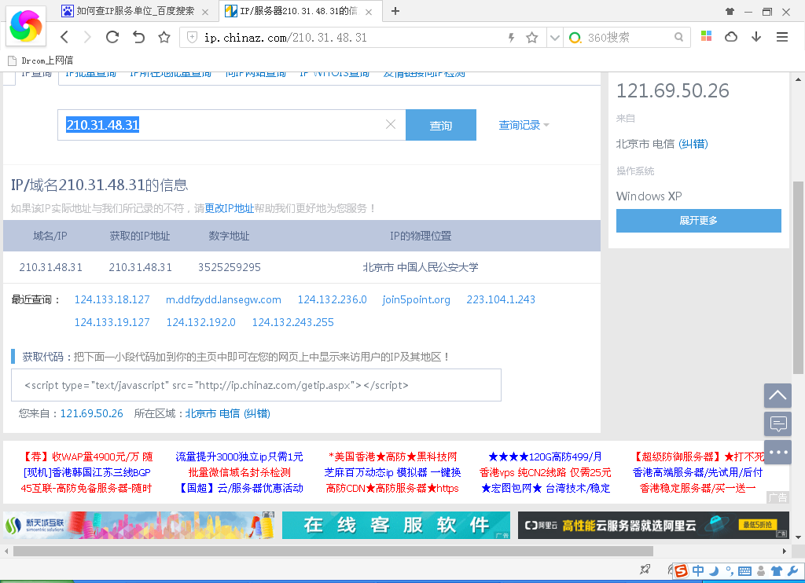
Task: Click the 360 search engine logo
Action: 575,38
